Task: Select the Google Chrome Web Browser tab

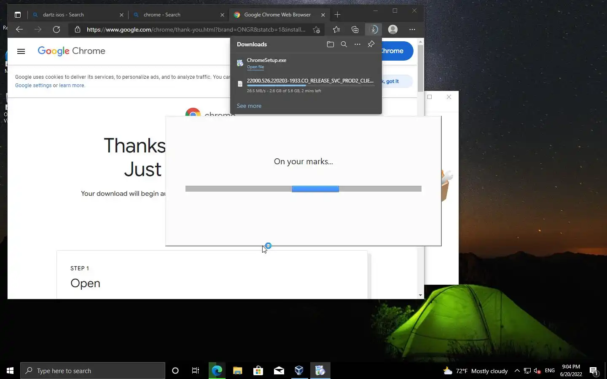Action: click(x=279, y=15)
